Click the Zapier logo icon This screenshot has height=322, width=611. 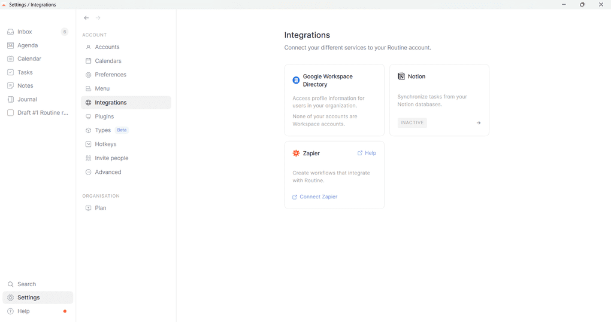[x=296, y=154]
